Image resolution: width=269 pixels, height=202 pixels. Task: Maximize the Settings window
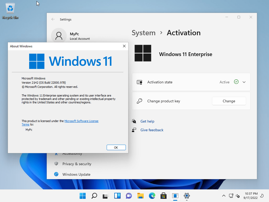(239, 17)
